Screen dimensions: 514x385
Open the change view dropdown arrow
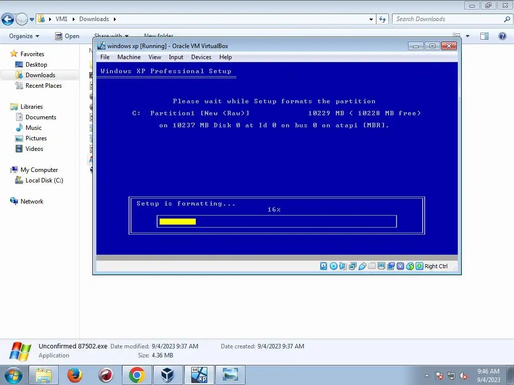click(x=467, y=36)
